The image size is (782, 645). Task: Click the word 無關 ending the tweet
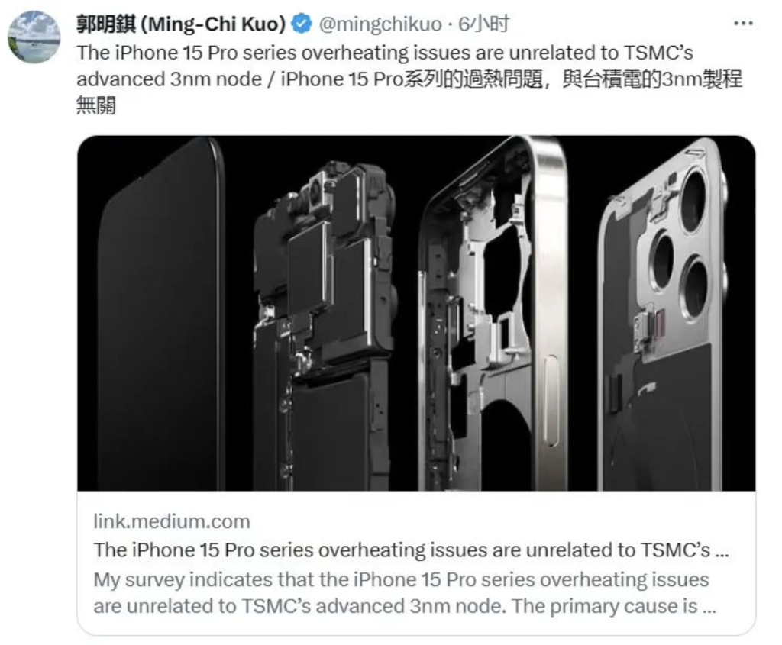point(96,105)
